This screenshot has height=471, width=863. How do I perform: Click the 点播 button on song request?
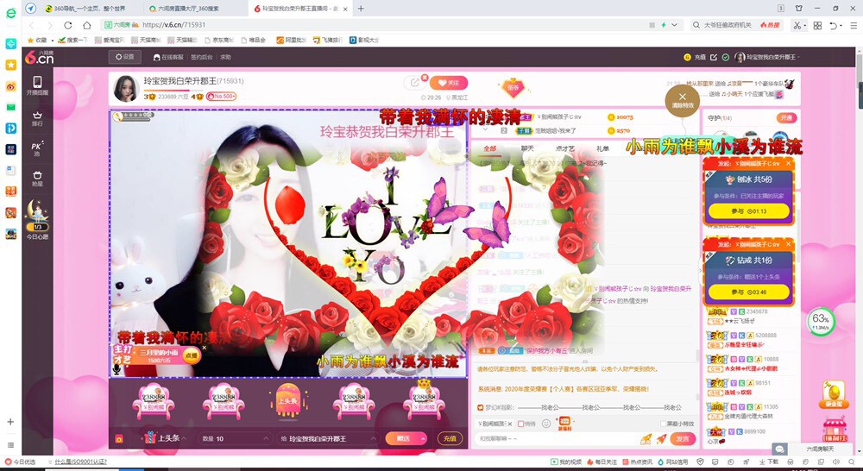[x=191, y=355]
